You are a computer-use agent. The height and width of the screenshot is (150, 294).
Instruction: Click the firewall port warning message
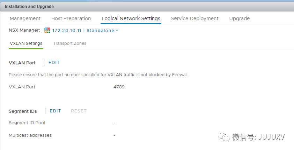[98, 75]
